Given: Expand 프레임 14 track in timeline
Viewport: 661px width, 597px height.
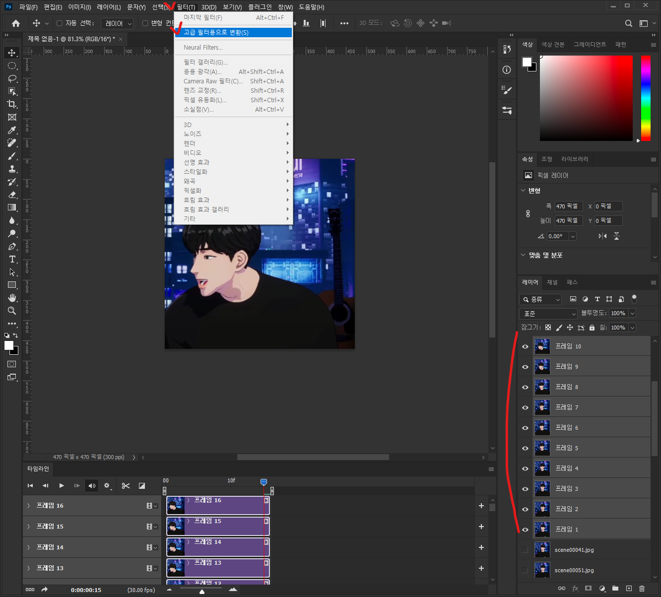Looking at the screenshot, I should 28,547.
